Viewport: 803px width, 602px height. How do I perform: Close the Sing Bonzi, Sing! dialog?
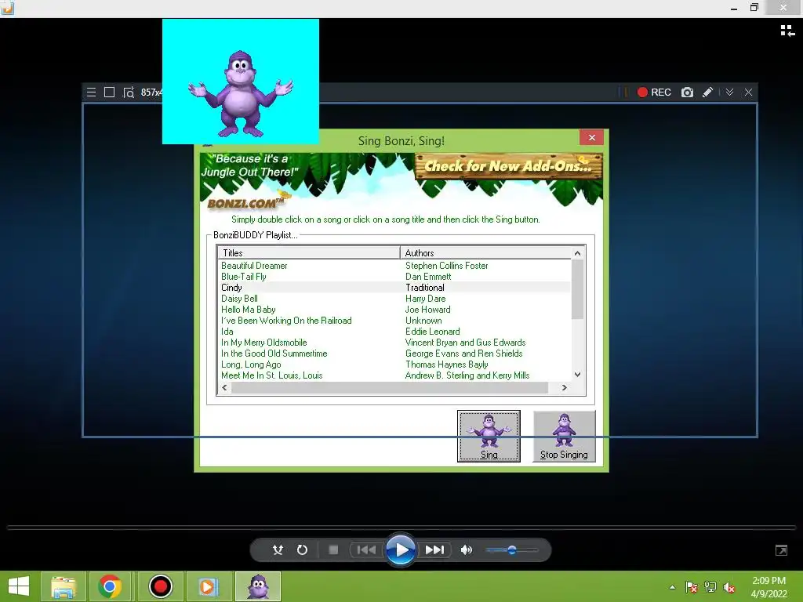coord(591,137)
